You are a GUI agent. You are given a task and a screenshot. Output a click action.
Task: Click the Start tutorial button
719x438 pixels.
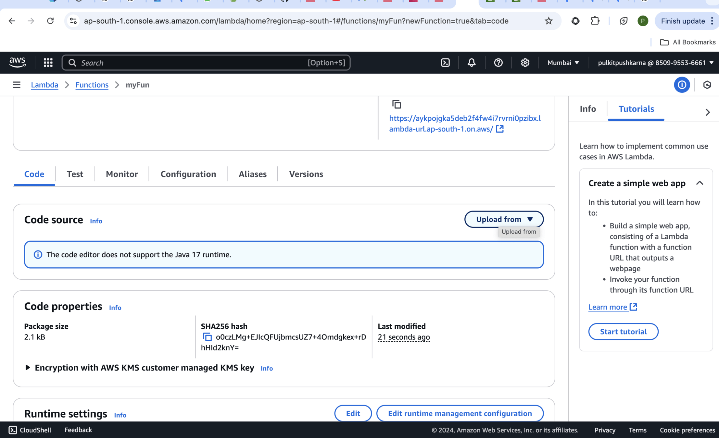(x=623, y=332)
